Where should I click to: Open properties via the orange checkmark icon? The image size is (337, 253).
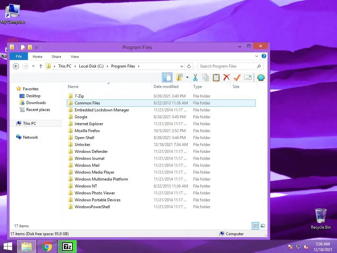[237, 77]
